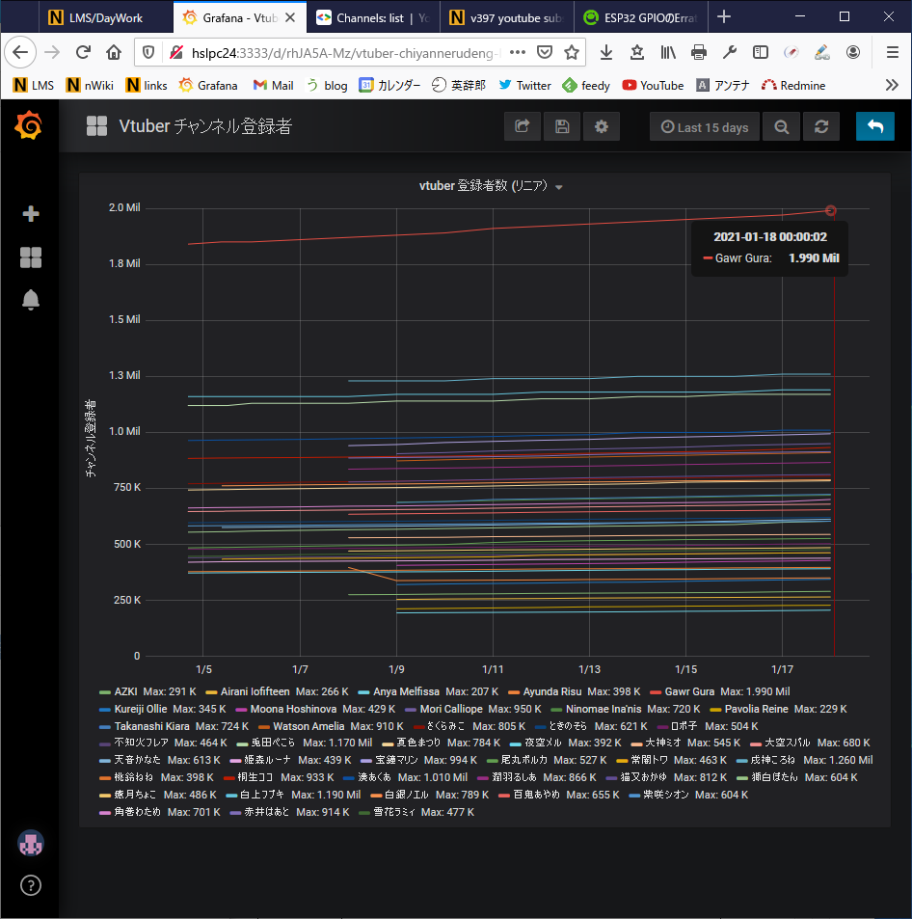912x919 pixels.
Task: Switch to the v397 youtube sub tab
Action: [x=506, y=18]
